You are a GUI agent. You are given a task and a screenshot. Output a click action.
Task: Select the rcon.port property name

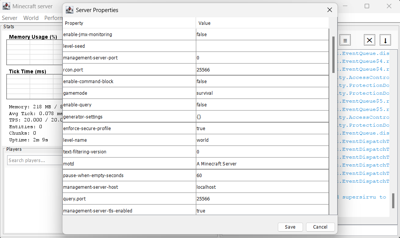tap(129, 70)
